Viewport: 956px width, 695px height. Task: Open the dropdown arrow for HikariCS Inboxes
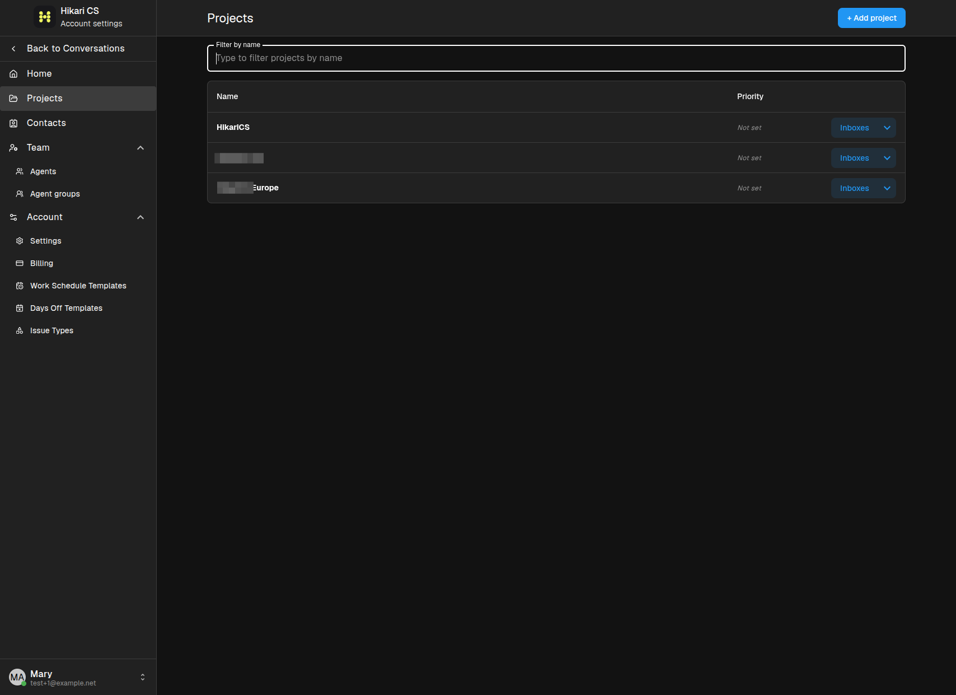tap(887, 128)
